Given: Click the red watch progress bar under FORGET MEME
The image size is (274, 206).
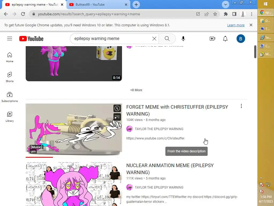Looking at the screenshot, I should point(39,157).
